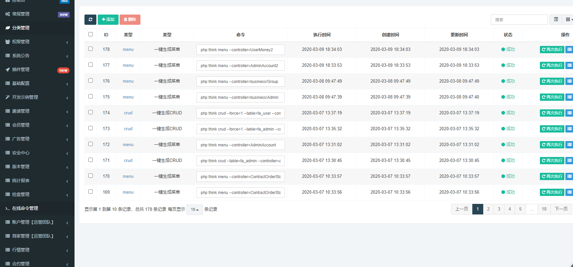Image resolution: width=573 pixels, height=267 pixels.
Task: Click the general management gears icon
Action: pos(8,14)
